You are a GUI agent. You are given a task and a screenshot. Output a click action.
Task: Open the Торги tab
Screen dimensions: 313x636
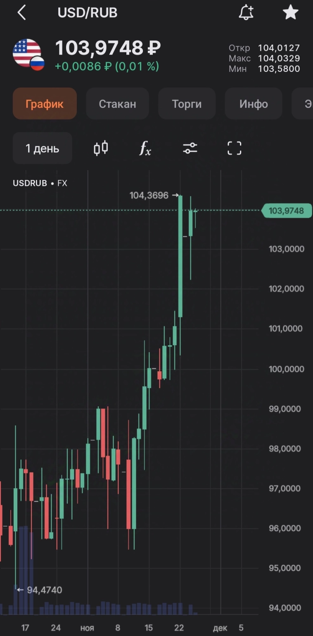[187, 104]
